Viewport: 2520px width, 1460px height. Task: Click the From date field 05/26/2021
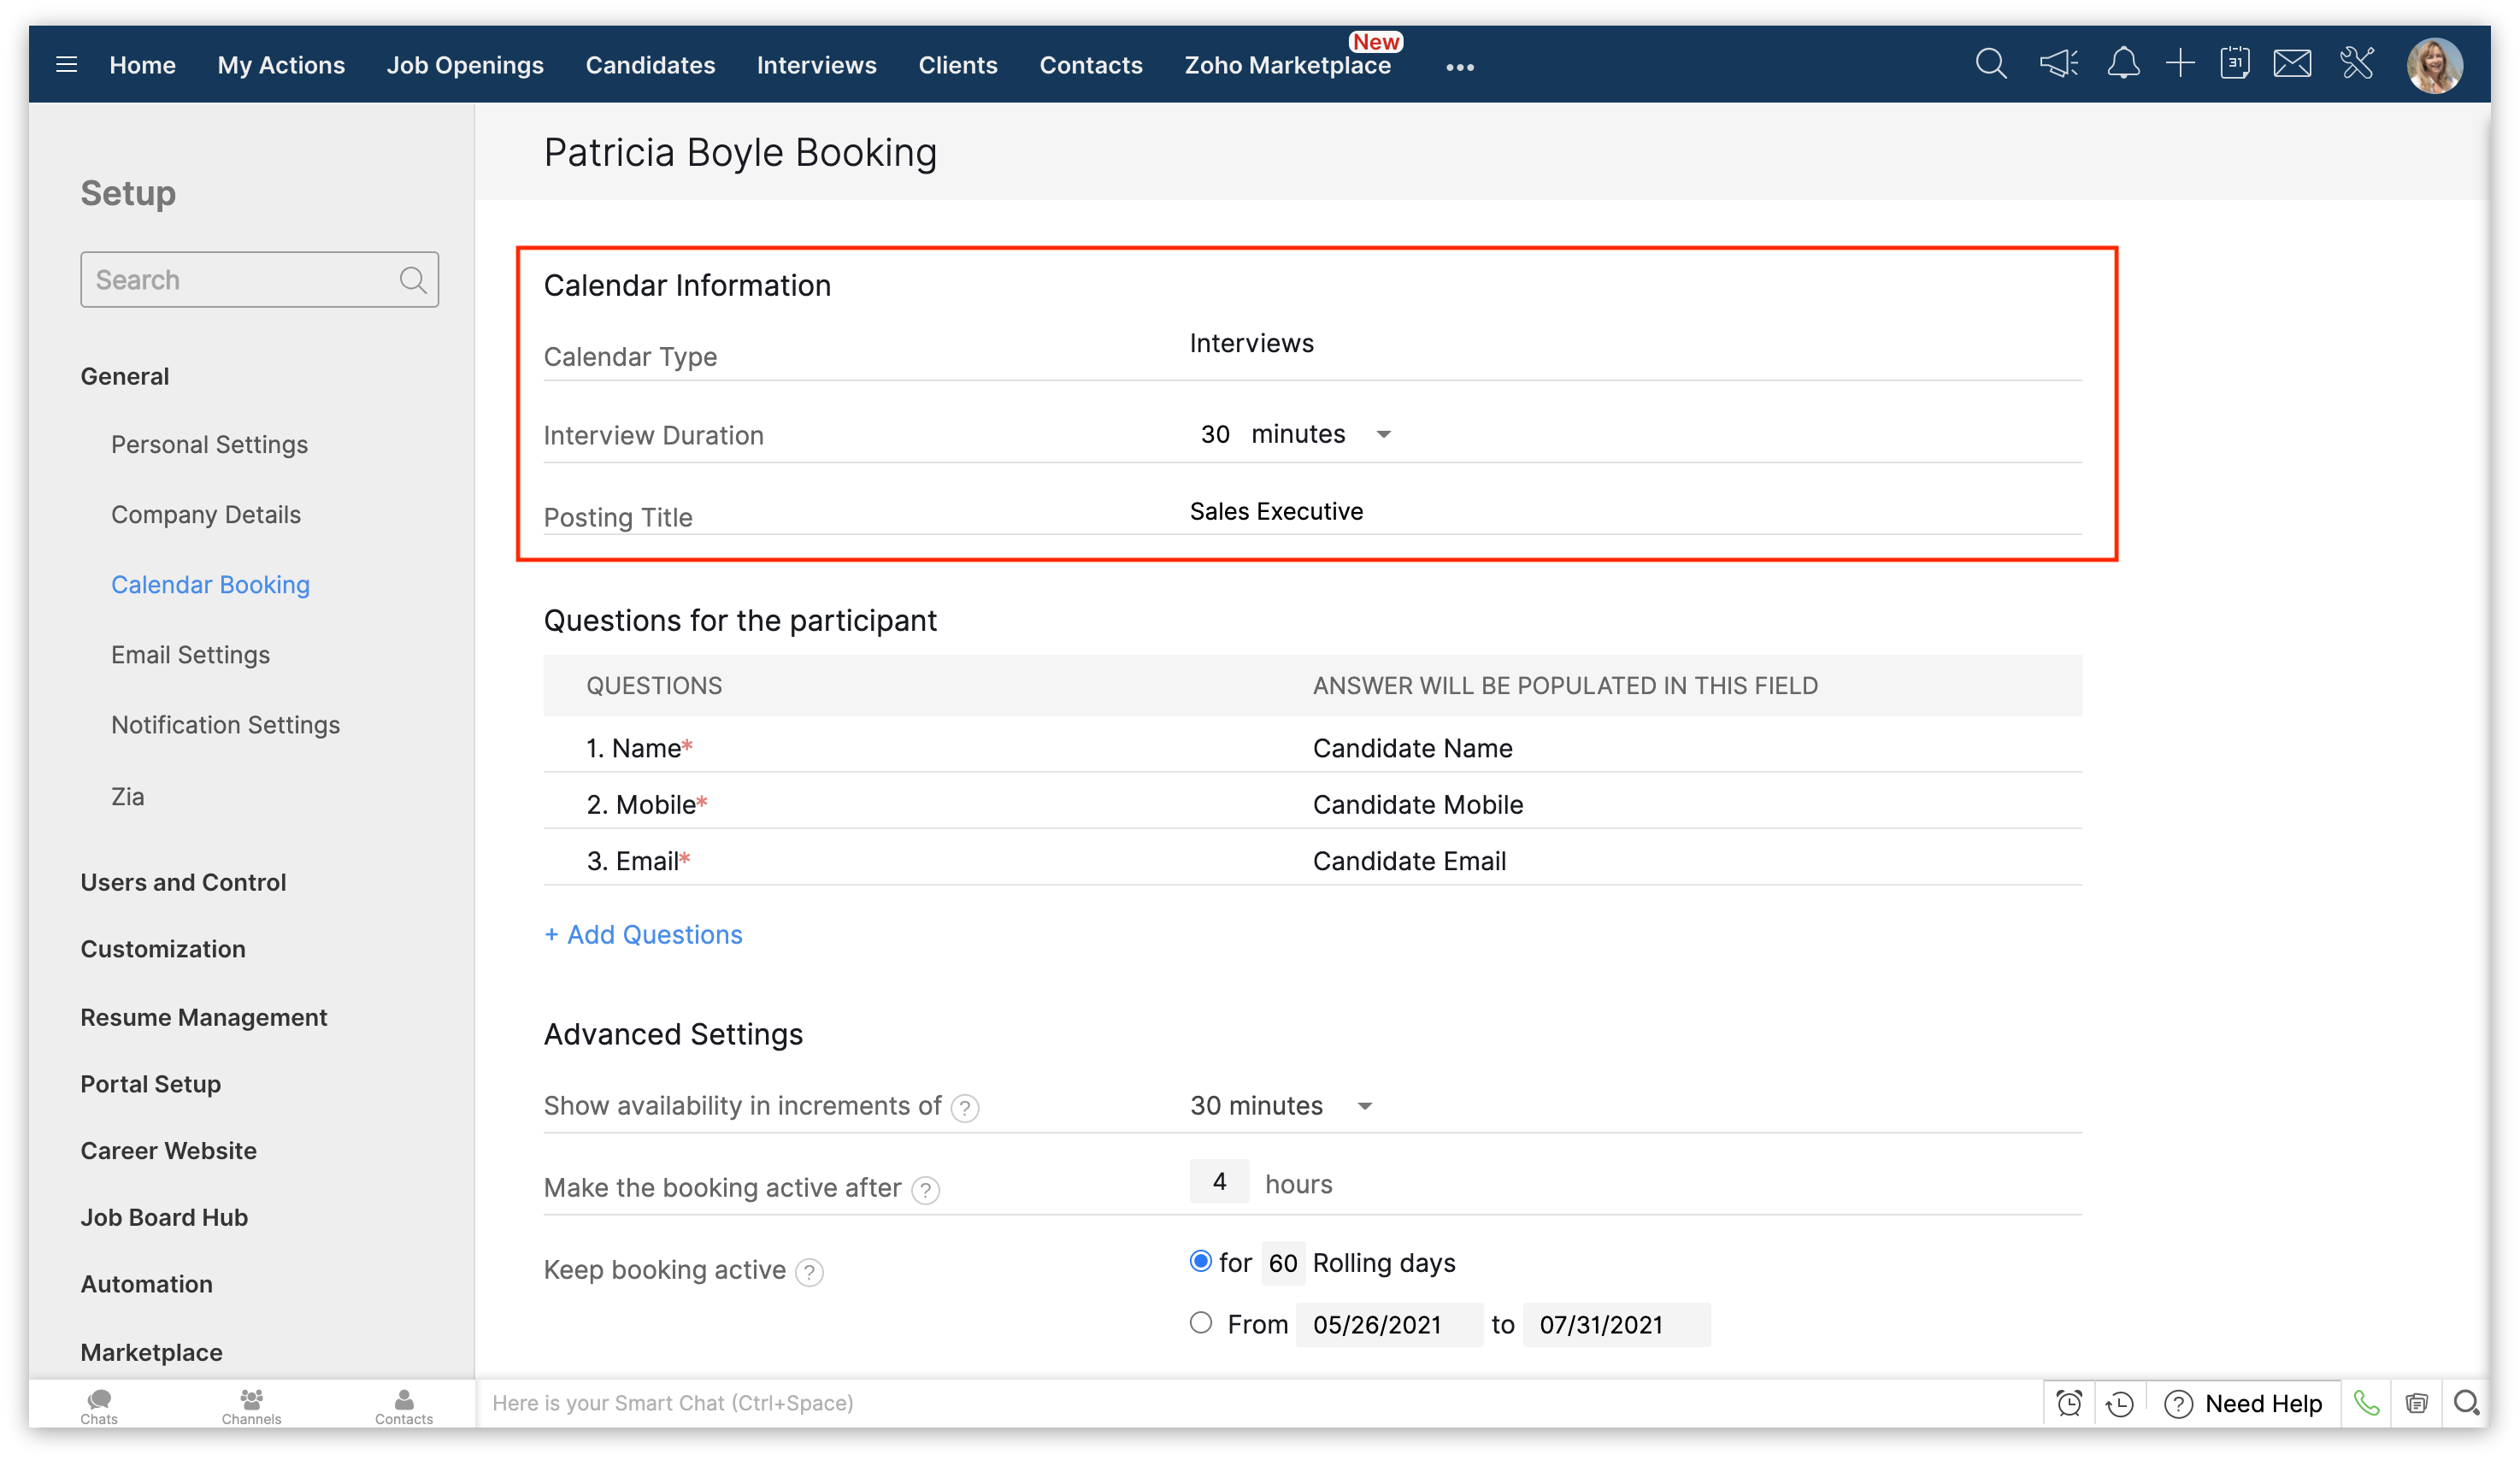pyautogui.click(x=1388, y=1324)
